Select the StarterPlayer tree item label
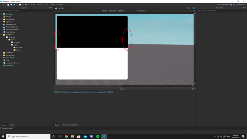This screenshot has height=139, width=247. (10, 55)
